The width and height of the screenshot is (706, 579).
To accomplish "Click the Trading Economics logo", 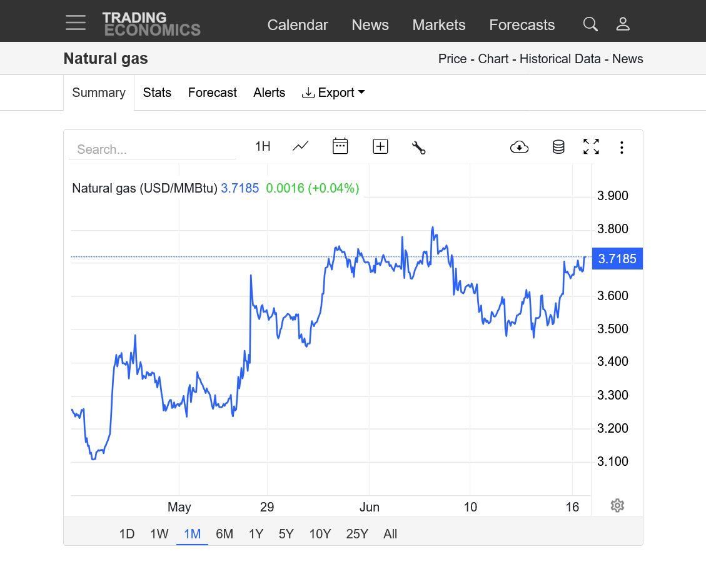I will (x=151, y=24).
